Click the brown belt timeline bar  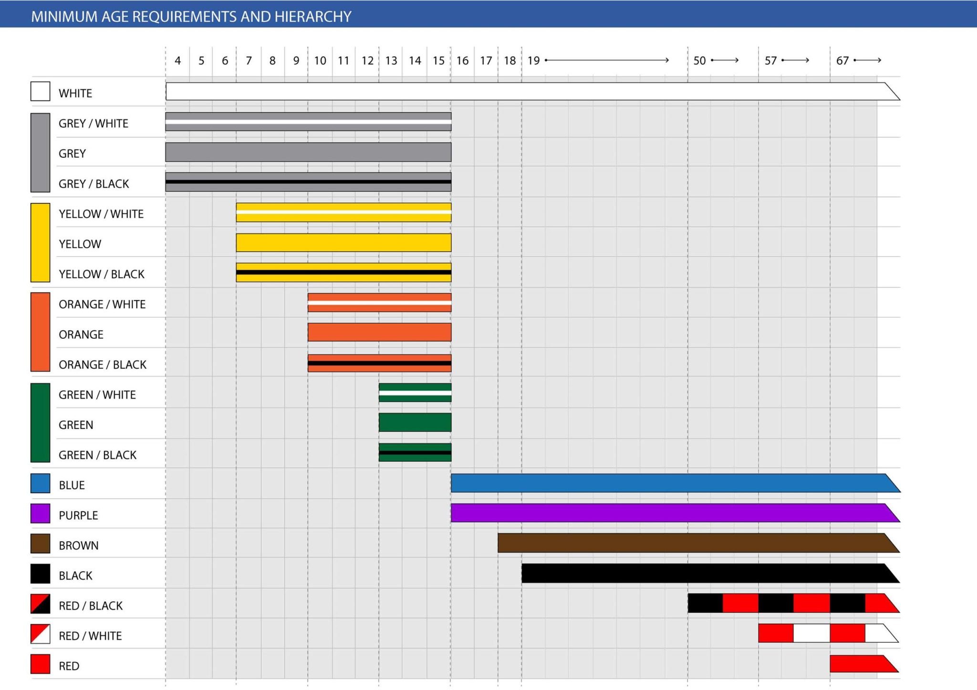point(699,543)
